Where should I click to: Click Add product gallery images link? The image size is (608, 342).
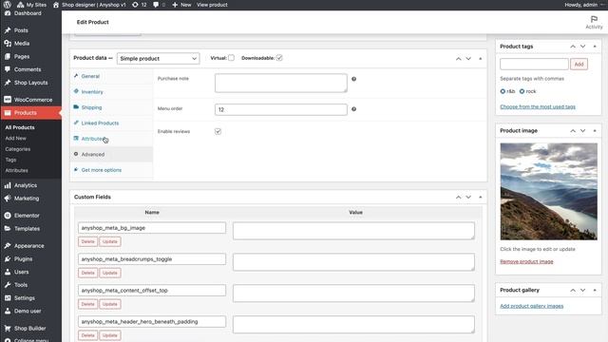532,306
